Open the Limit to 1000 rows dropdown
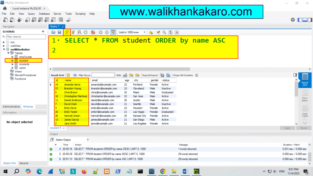Screen dimensions: 313x176 (x=145, y=32)
